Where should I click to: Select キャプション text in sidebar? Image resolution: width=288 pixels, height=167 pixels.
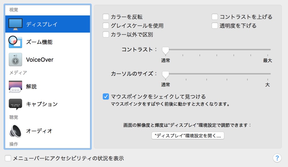[x=42, y=104]
